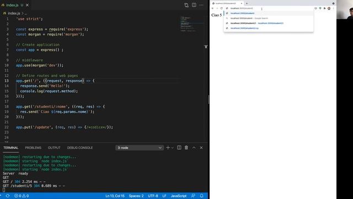Split the editor to the right

click(x=194, y=5)
